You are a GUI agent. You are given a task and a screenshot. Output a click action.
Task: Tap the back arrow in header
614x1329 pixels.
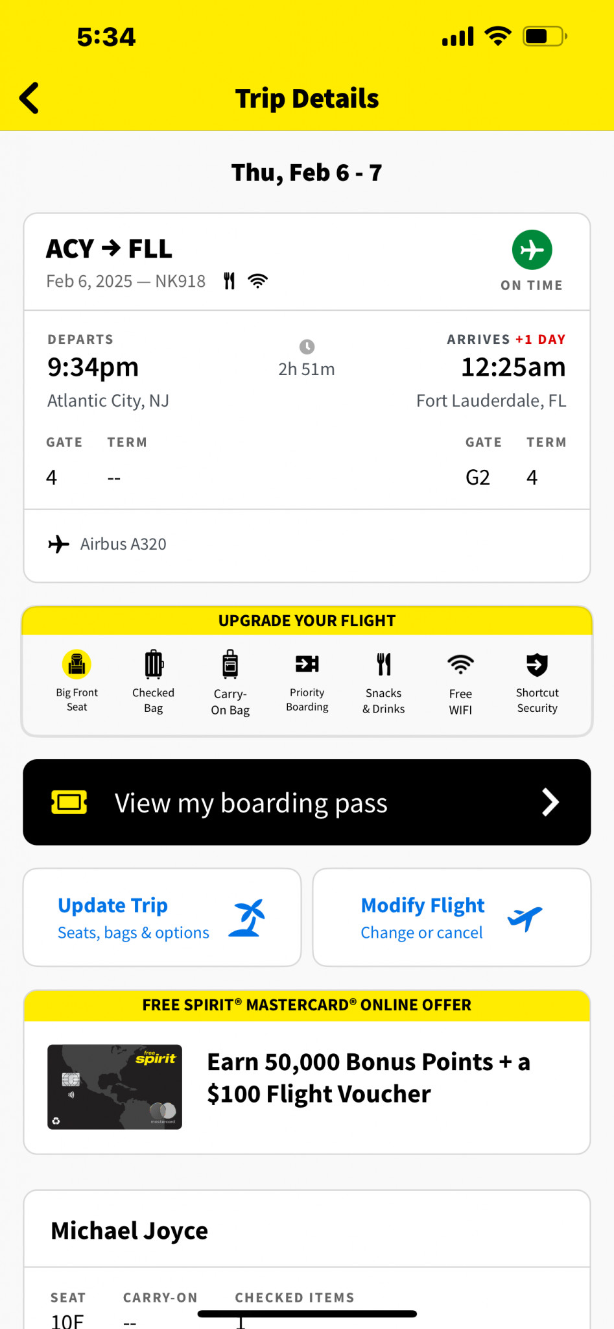30,98
